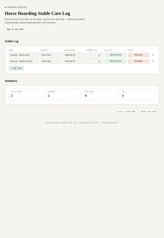Open the How to use this guide
164x238 pixels.
[x=16, y=29]
